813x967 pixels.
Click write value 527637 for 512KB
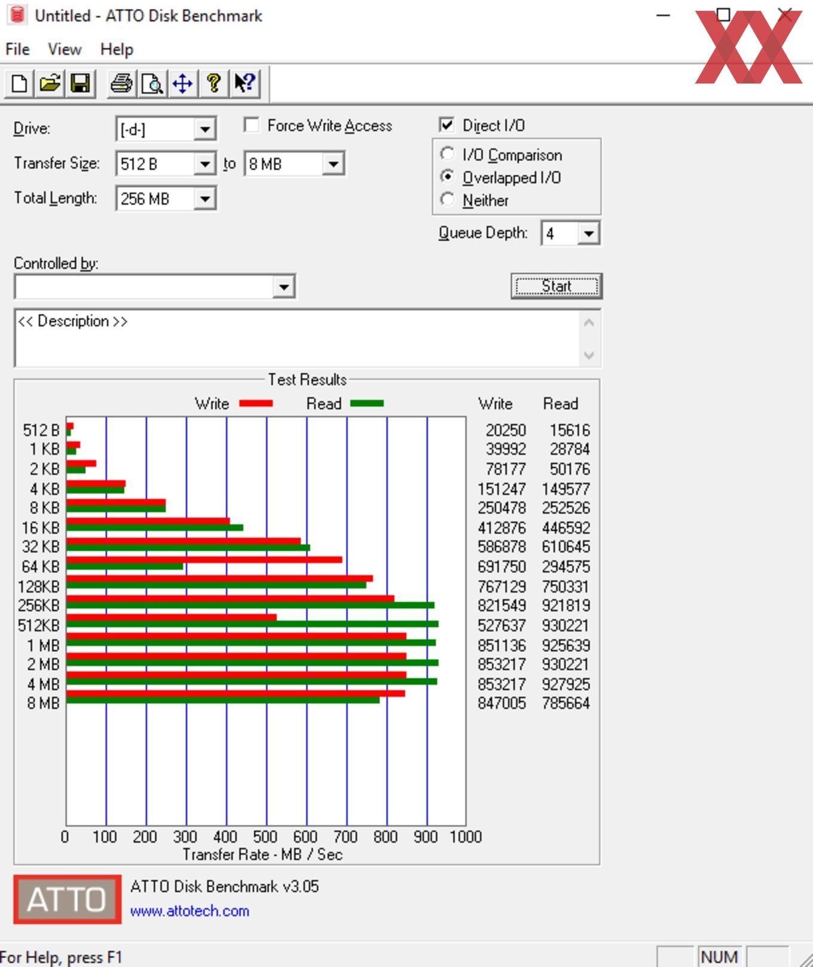tap(502, 626)
